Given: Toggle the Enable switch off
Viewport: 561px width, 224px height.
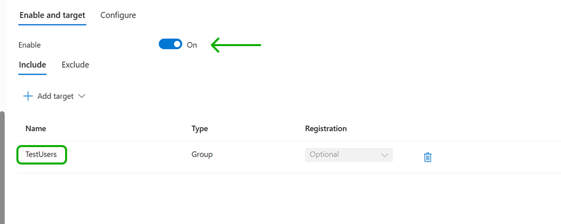Looking at the screenshot, I should tap(171, 45).
